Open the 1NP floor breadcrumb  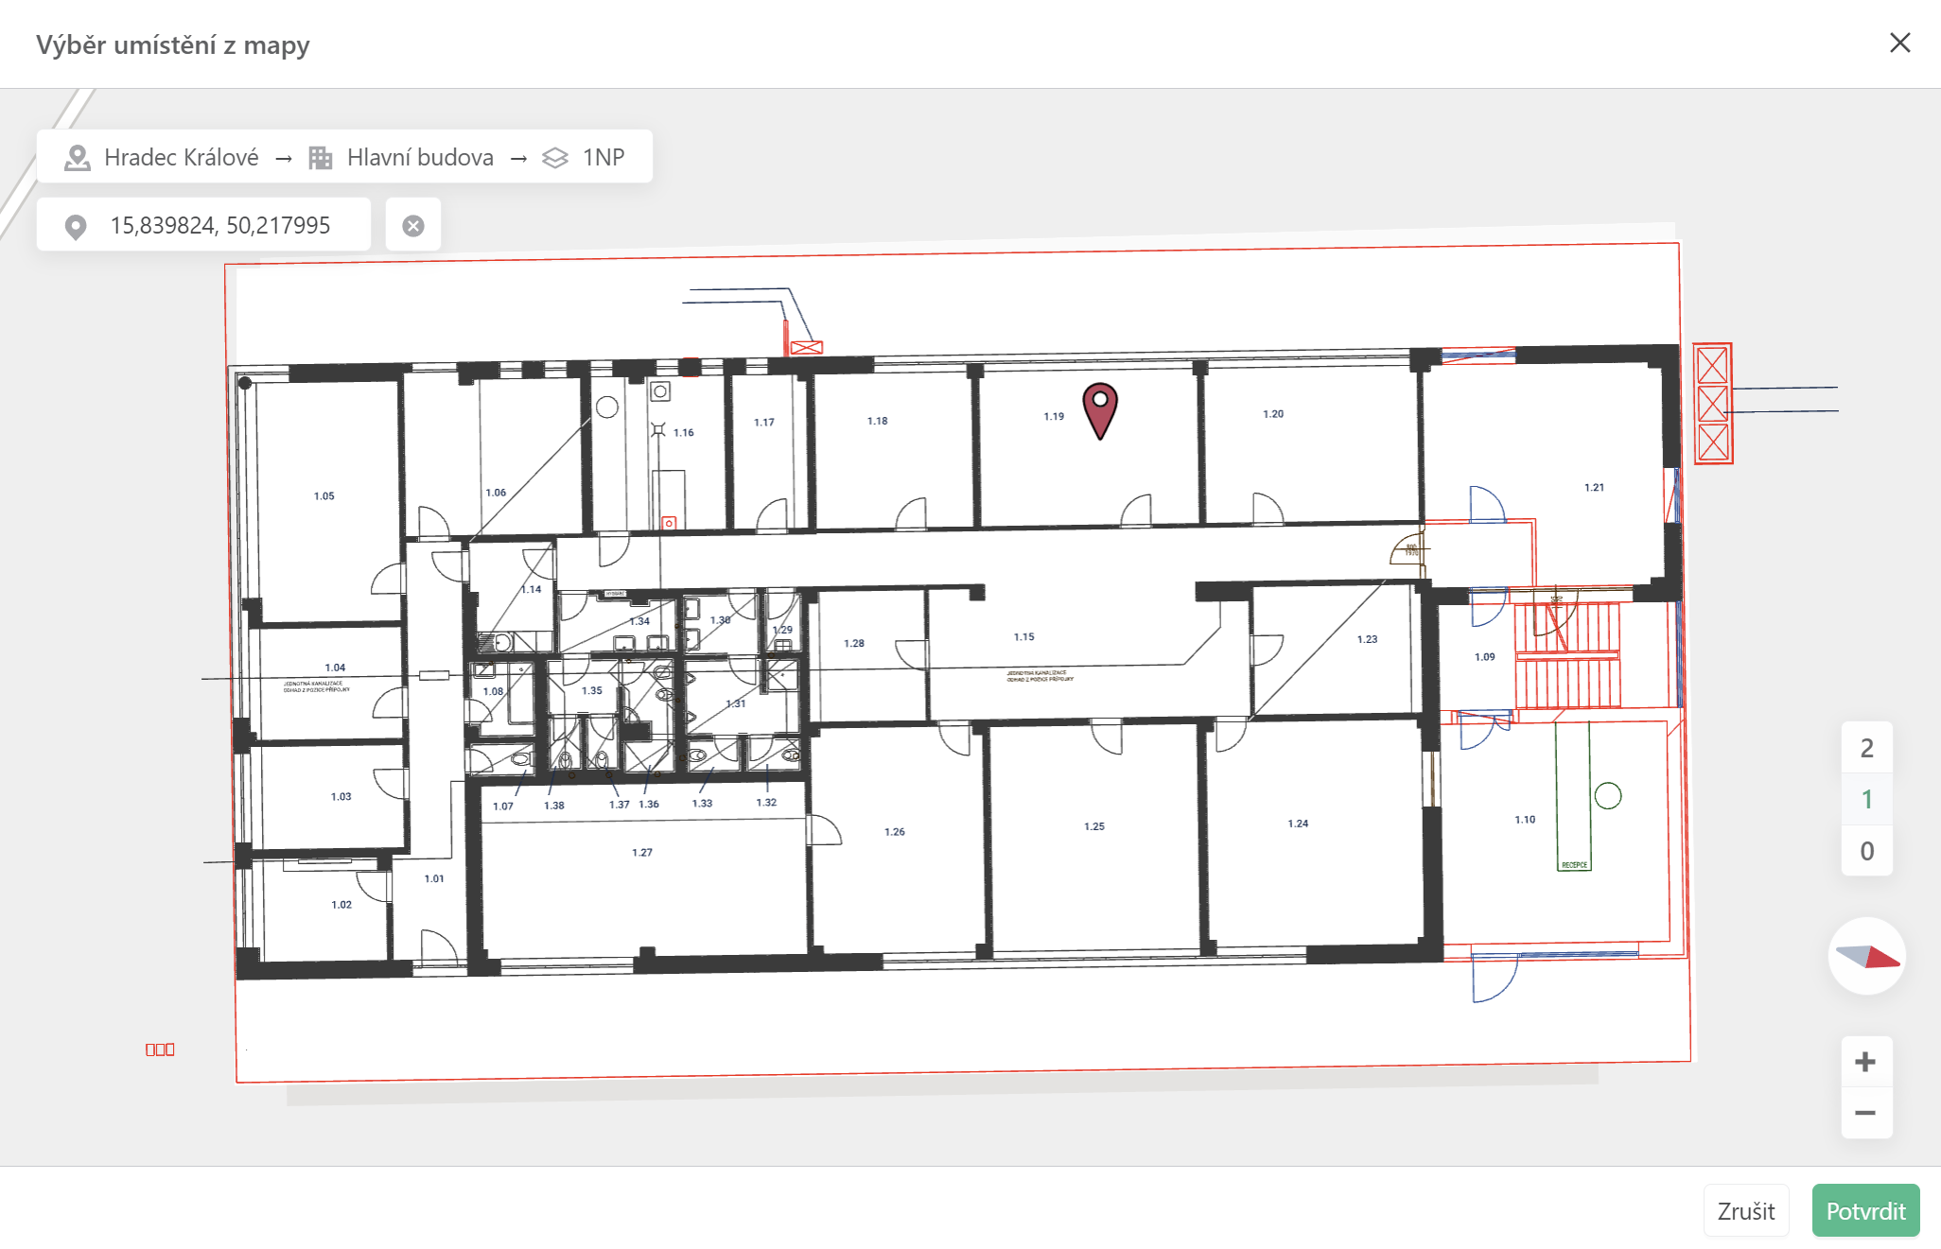603,158
